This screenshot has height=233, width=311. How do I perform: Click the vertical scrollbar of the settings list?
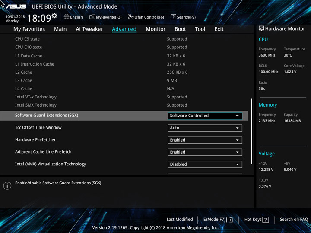(x=252, y=131)
